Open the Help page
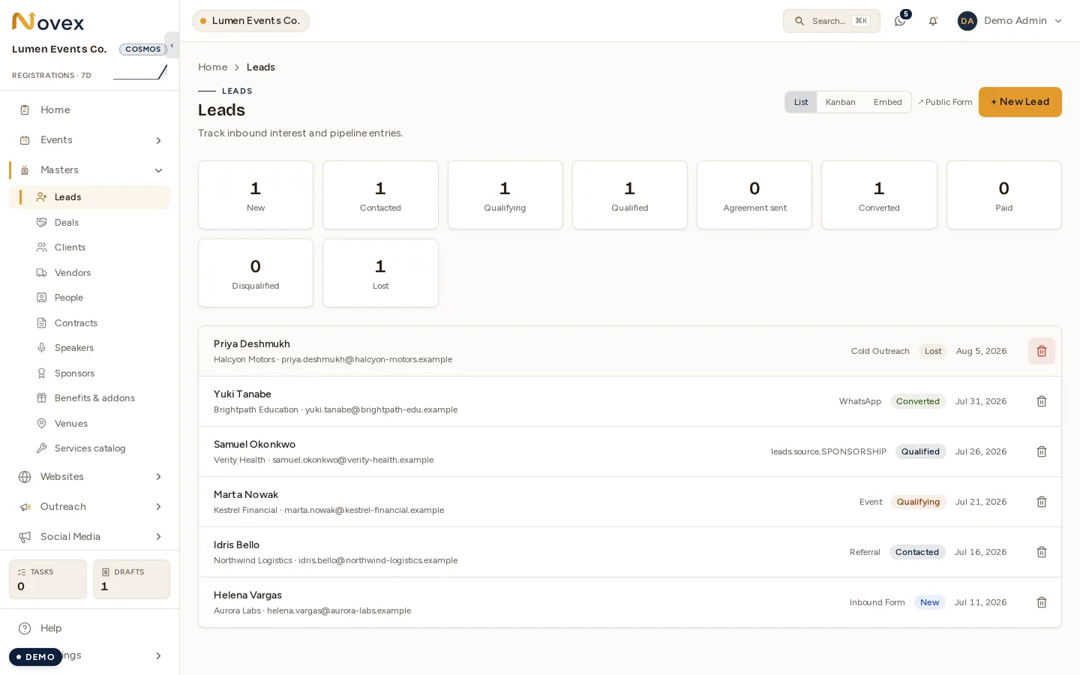The image size is (1080, 675). point(90,628)
